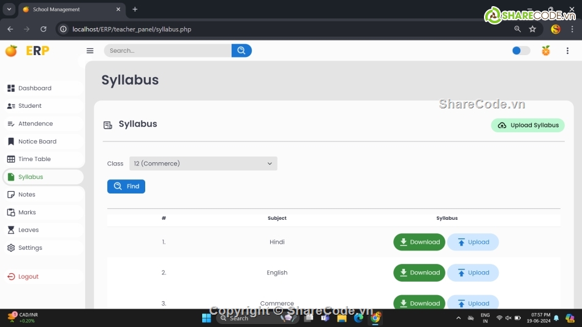Viewport: 582px width, 327px height.
Task: Click the blue search magnifier button
Action: 241,51
